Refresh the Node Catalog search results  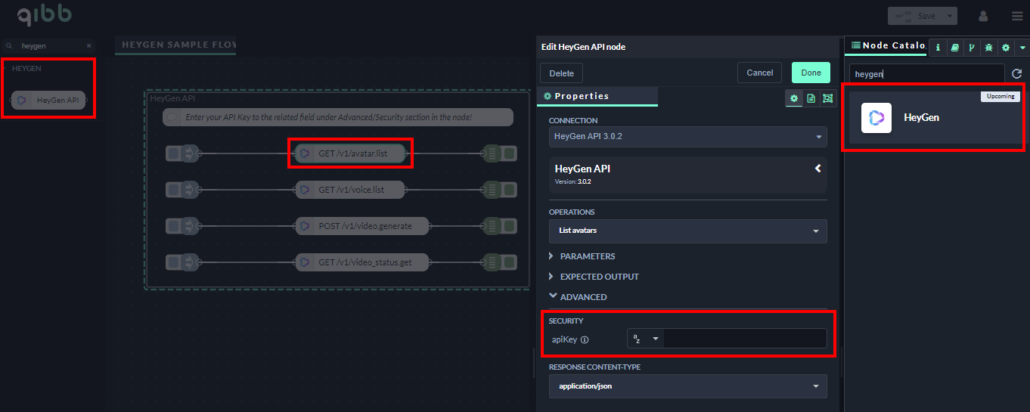pyautogui.click(x=1016, y=73)
